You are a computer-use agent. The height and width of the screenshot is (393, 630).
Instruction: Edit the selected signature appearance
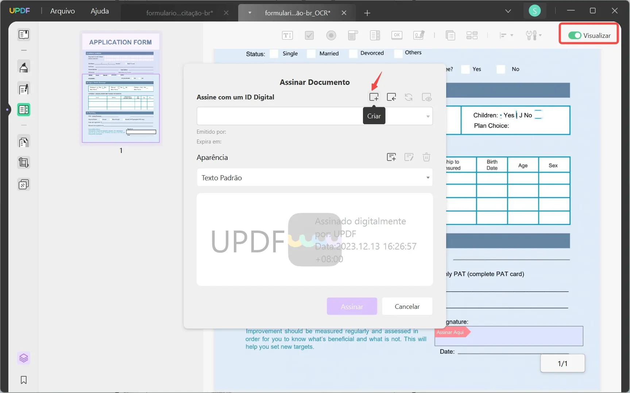click(409, 157)
